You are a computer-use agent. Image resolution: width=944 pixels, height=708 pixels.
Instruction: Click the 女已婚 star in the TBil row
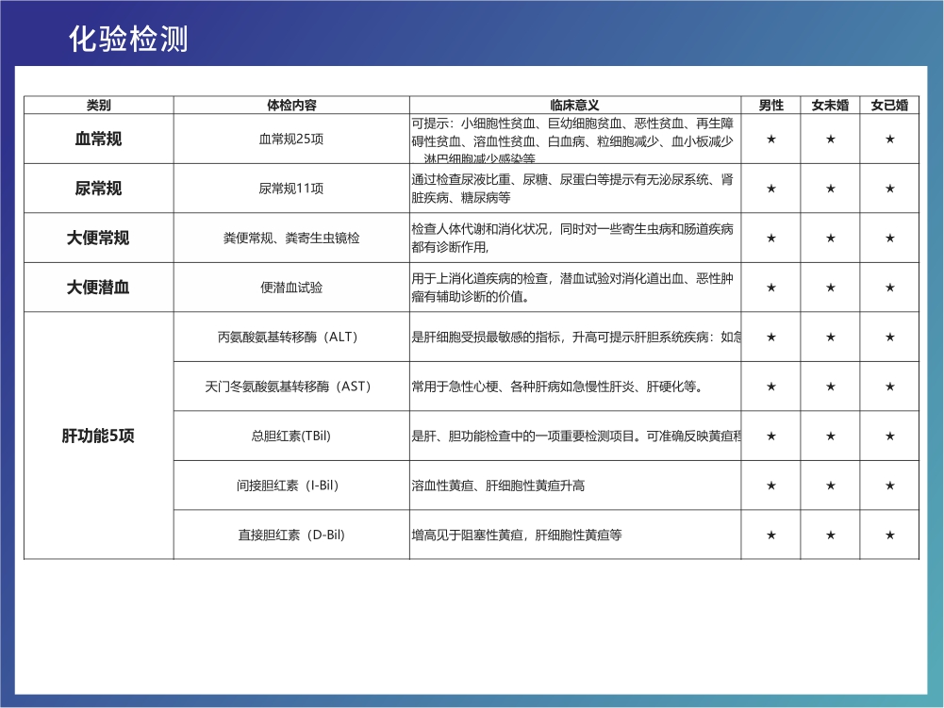click(x=890, y=436)
